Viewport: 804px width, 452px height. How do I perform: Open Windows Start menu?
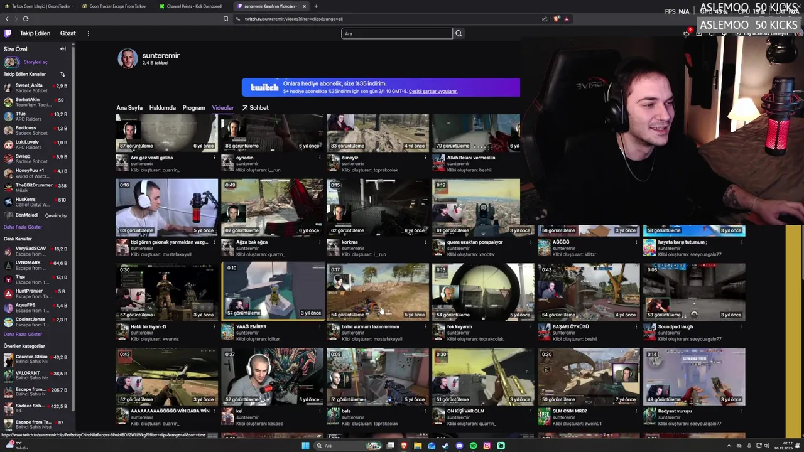pyautogui.click(x=306, y=446)
